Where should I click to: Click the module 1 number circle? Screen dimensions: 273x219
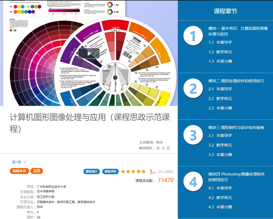point(193,36)
